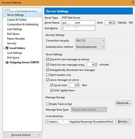Toggle Check for new messages at startup
135x139 pixels.
tap(48, 59)
